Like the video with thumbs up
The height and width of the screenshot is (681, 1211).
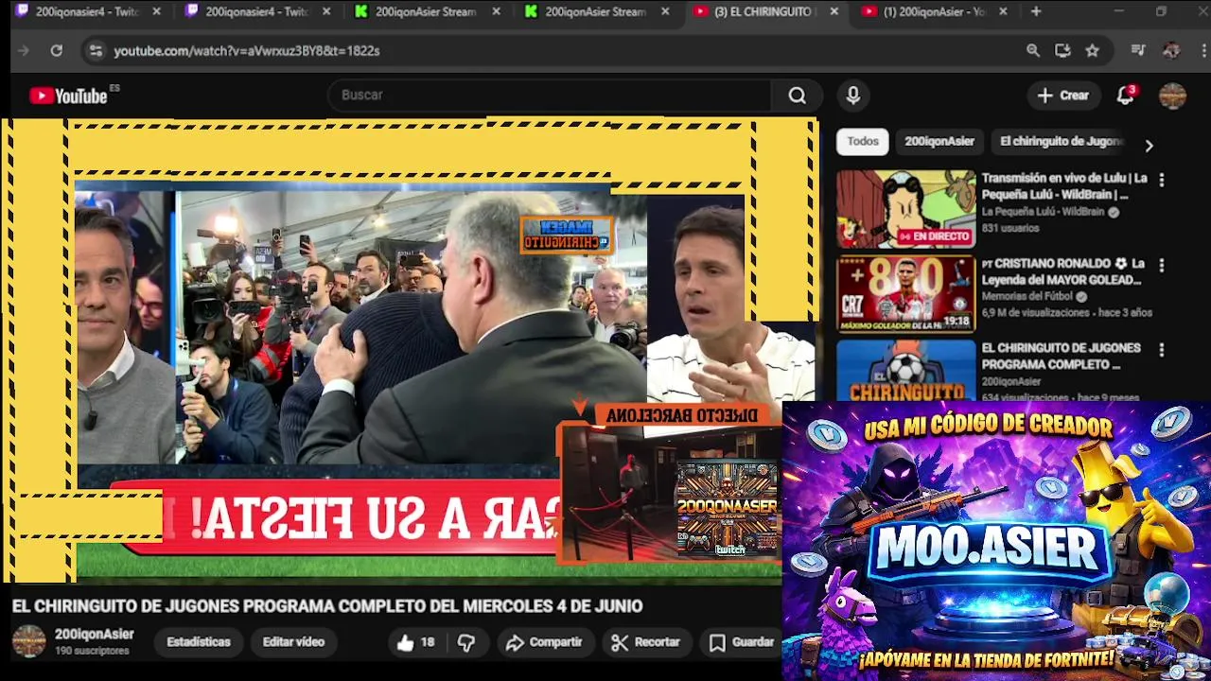click(415, 642)
